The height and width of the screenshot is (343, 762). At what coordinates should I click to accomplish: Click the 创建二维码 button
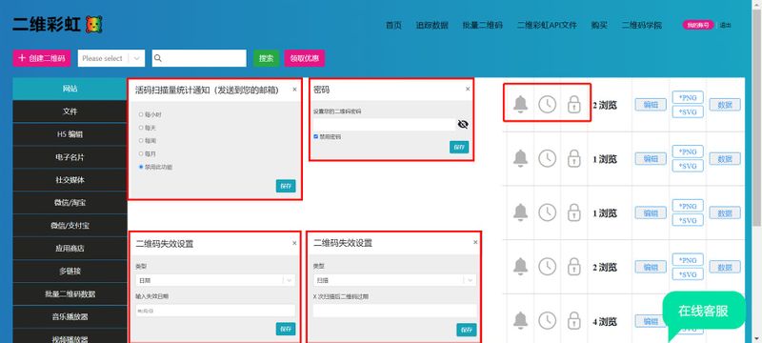coord(41,58)
